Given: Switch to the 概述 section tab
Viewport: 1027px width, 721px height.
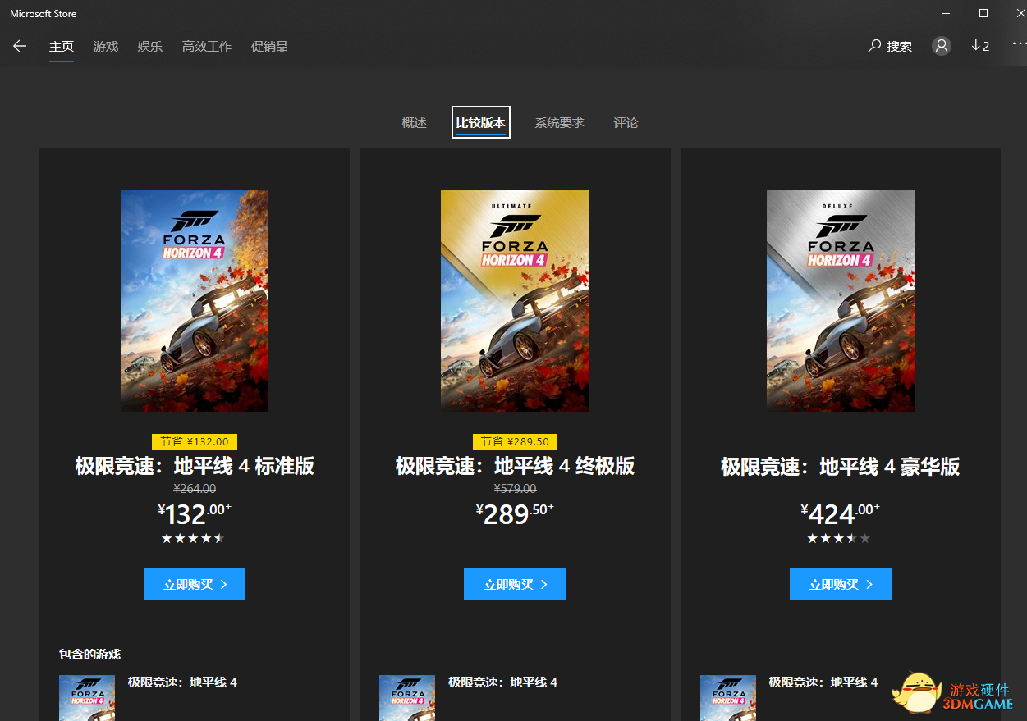Looking at the screenshot, I should tap(415, 123).
